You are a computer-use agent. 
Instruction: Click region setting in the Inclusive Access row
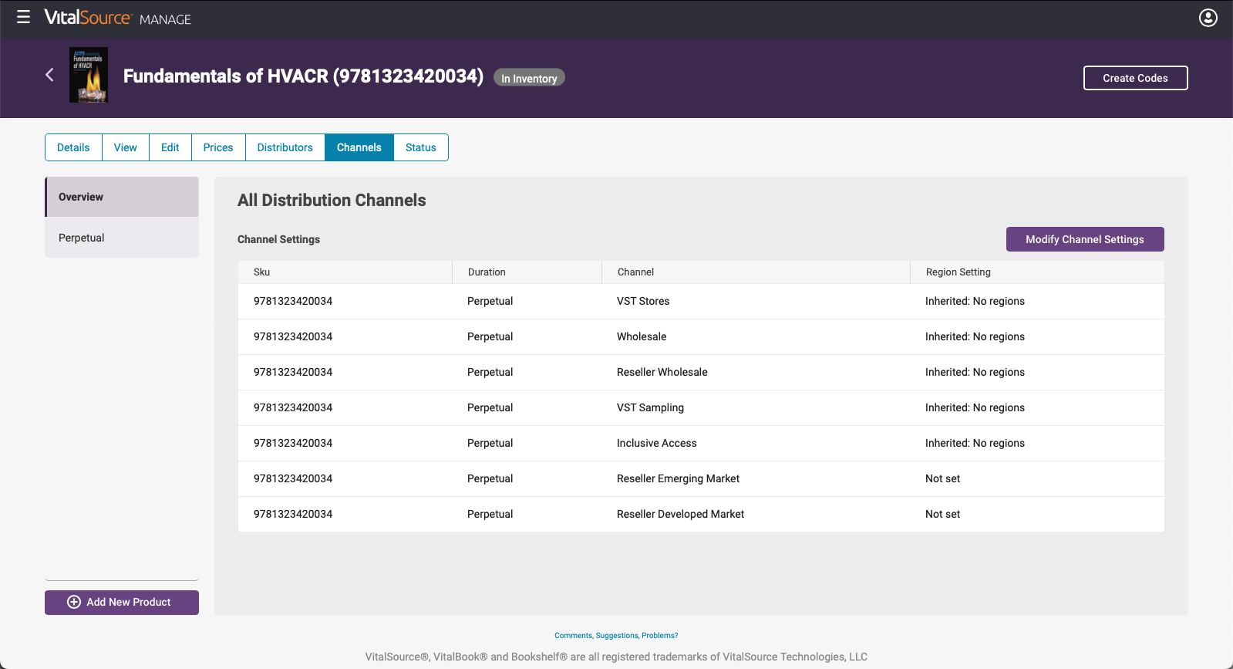point(975,444)
